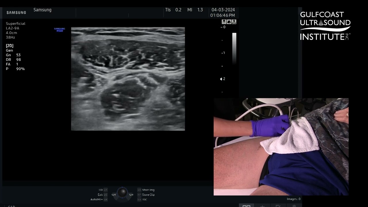Click the 'Images: 0' counter
The height and width of the screenshot is (207, 368).
[x=294, y=199]
